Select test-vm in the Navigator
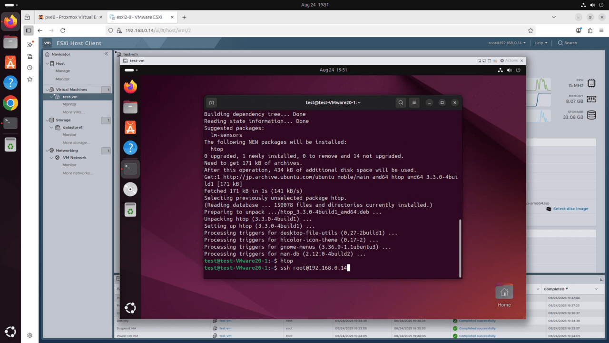 [x=70, y=97]
